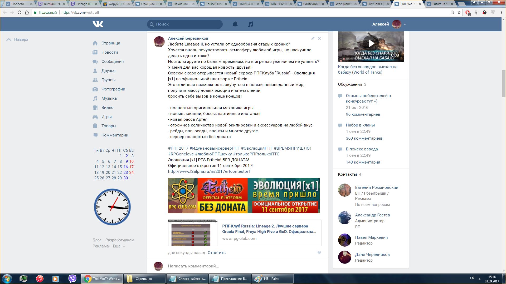Click the Ответить reply link
This screenshot has width=506, height=284.
click(217, 253)
